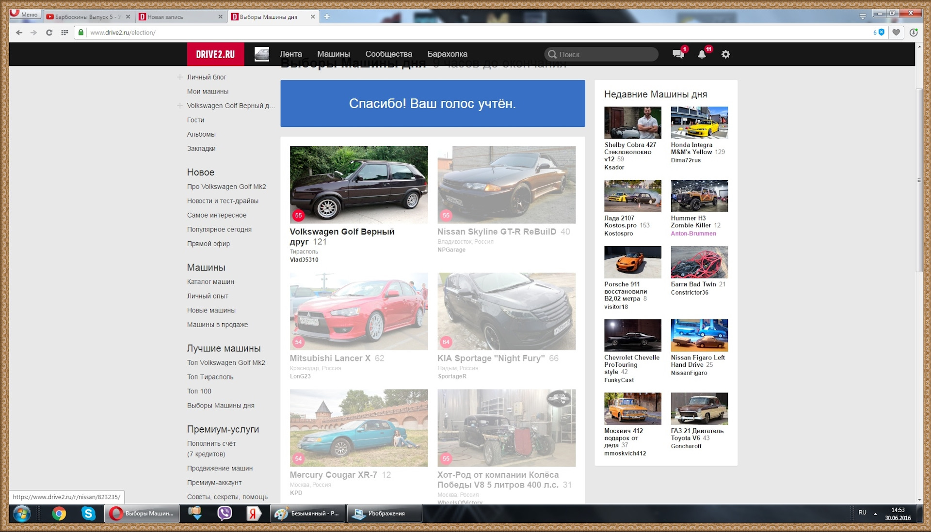931x532 pixels.
Task: Open Skype from taskbar
Action: [x=88, y=513]
